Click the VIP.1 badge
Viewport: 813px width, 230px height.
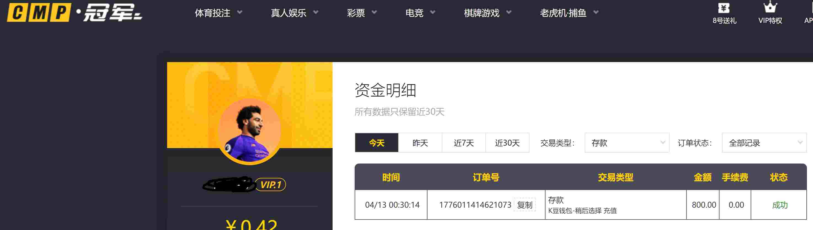271,184
